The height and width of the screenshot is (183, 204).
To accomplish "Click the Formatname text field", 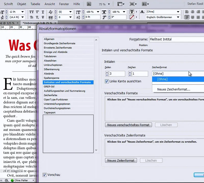I will pyautogui.click(x=176, y=39).
